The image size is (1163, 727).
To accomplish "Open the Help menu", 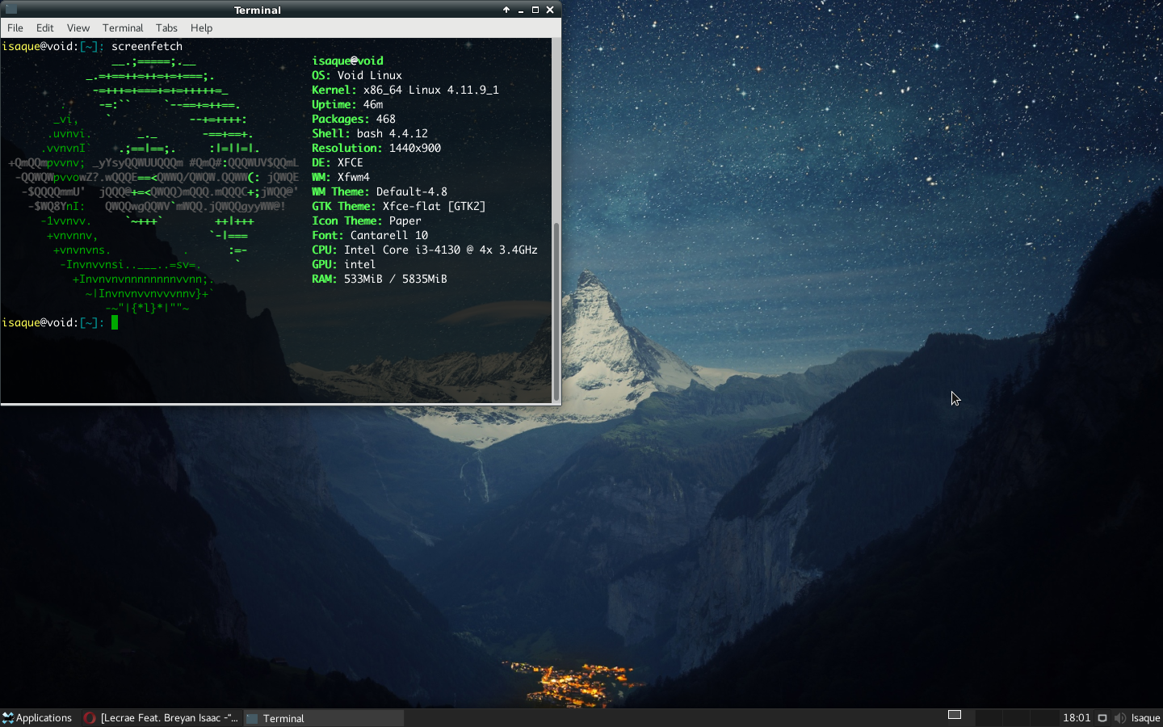I will pyautogui.click(x=201, y=27).
